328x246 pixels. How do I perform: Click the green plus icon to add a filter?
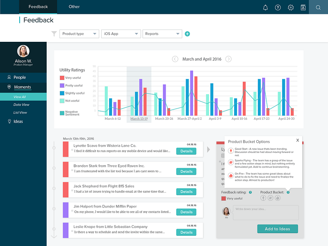(x=187, y=34)
